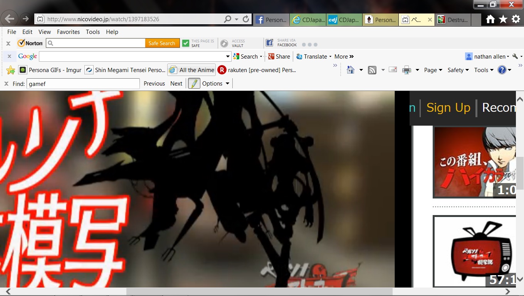The image size is (524, 296).
Task: Toggle the Find highlight pencil button
Action: (194, 83)
